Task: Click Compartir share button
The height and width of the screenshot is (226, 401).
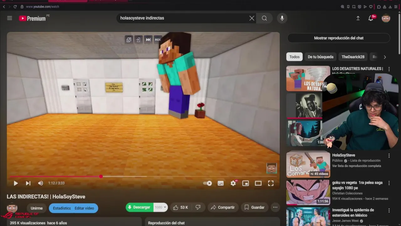Action: tap(223, 207)
